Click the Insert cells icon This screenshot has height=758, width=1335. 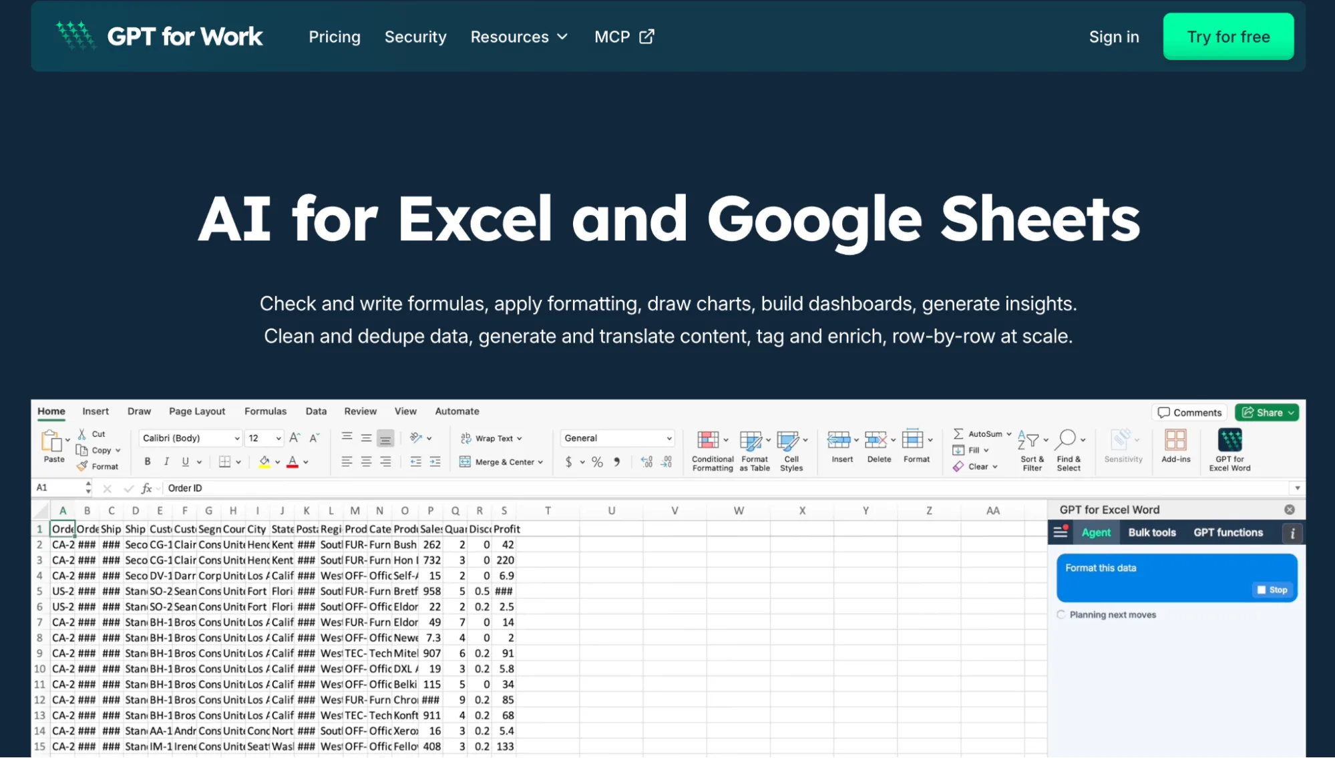(x=839, y=439)
